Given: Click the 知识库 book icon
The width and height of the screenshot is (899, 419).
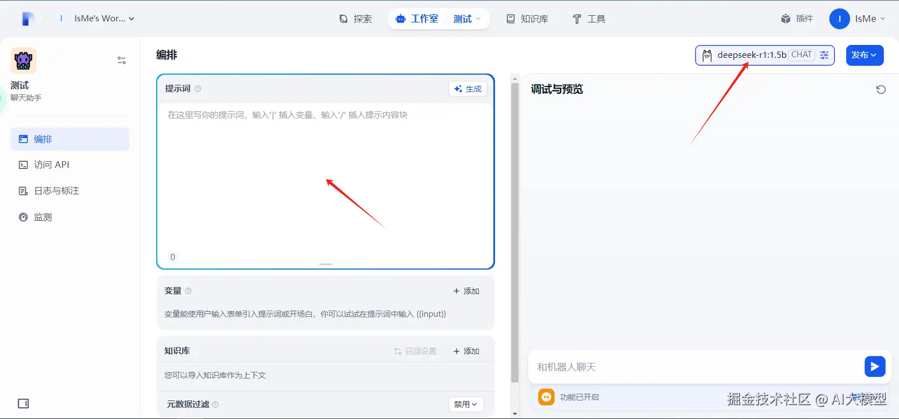Looking at the screenshot, I should tap(511, 19).
